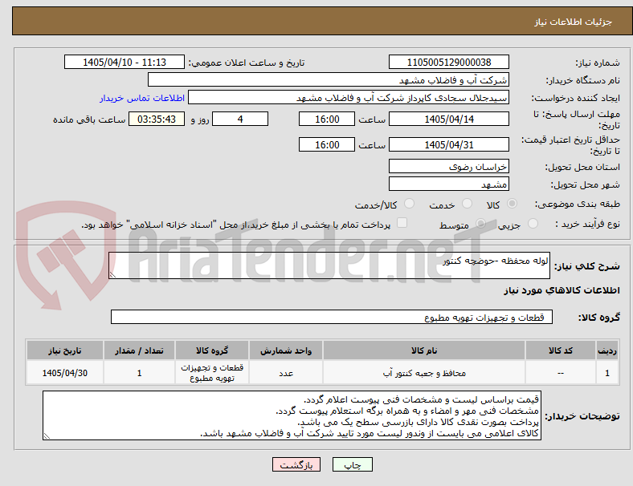Click the buyer notes text area
Image resolution: width=633 pixels, height=486 pixels.
tap(292, 415)
